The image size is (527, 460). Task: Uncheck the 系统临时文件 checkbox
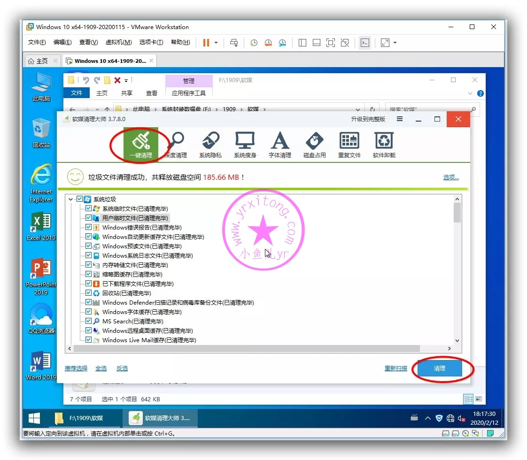point(88,208)
